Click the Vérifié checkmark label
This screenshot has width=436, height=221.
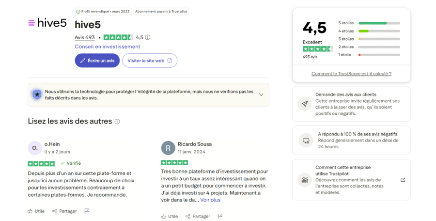coord(71,163)
